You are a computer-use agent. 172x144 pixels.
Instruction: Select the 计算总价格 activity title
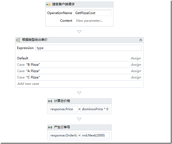click(62, 101)
